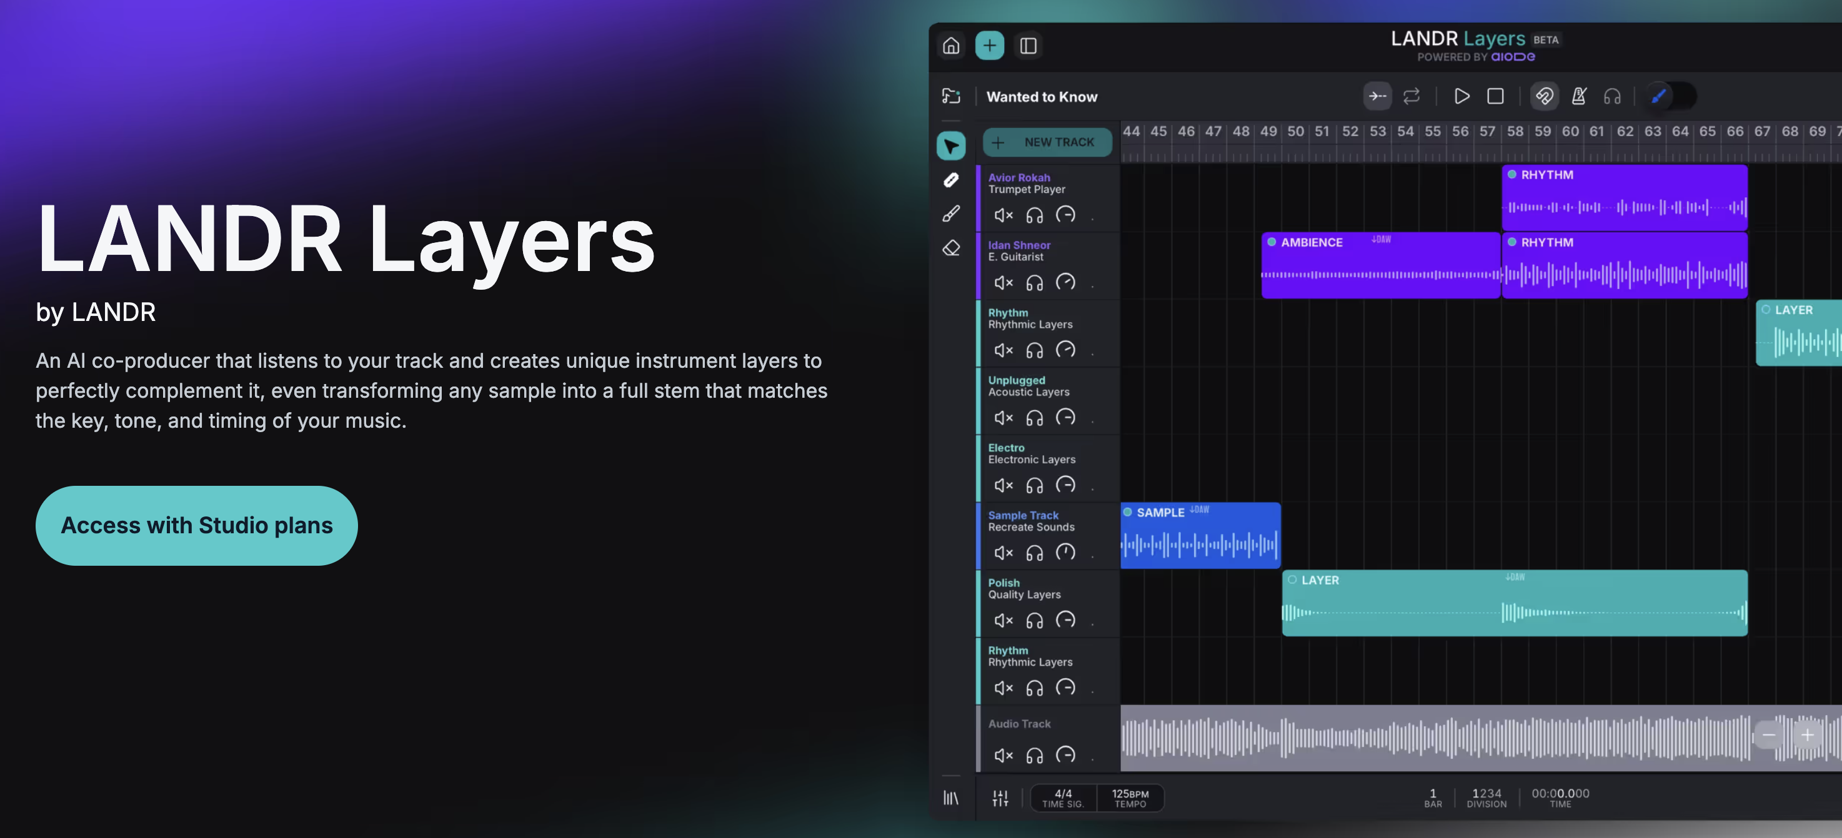Click the project name Wanted to Know
Screen dimensions: 1842x838
pos(1042,96)
